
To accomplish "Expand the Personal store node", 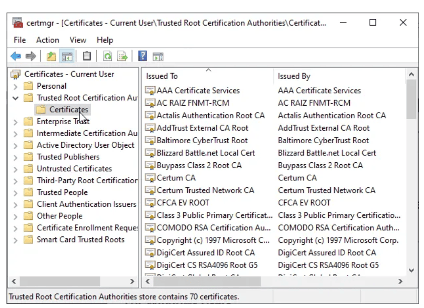I will click(x=16, y=86).
